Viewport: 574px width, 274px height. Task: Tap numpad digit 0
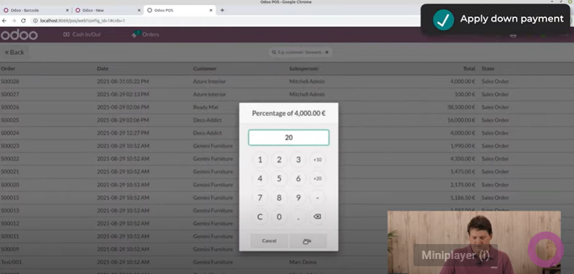click(279, 217)
